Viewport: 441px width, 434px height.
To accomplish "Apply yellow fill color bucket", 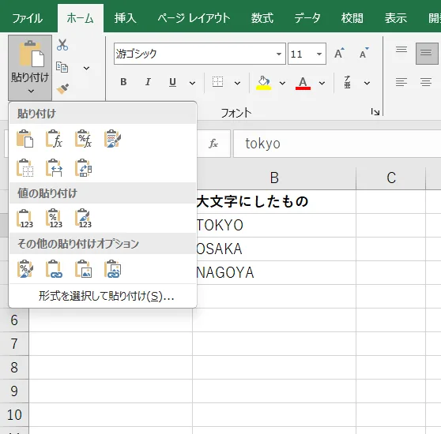I will pos(263,83).
